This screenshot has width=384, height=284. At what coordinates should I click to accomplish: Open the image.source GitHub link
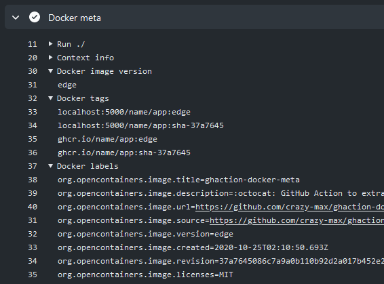coord(296,221)
